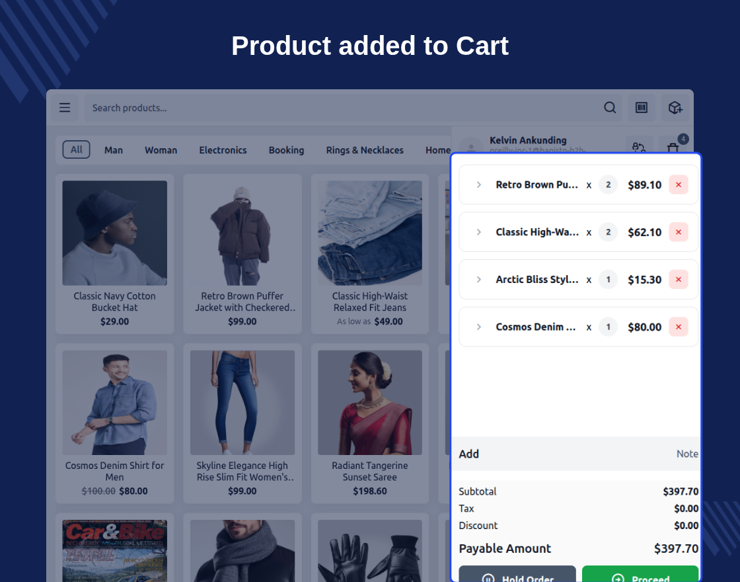Open Classic Navy Cotton Bucket Hat image

115,233
